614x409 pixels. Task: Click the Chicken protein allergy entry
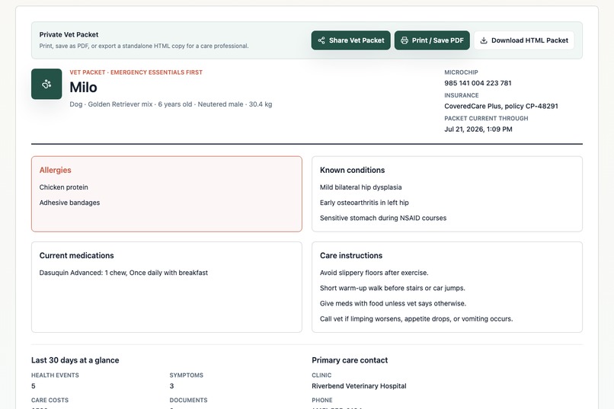63,187
